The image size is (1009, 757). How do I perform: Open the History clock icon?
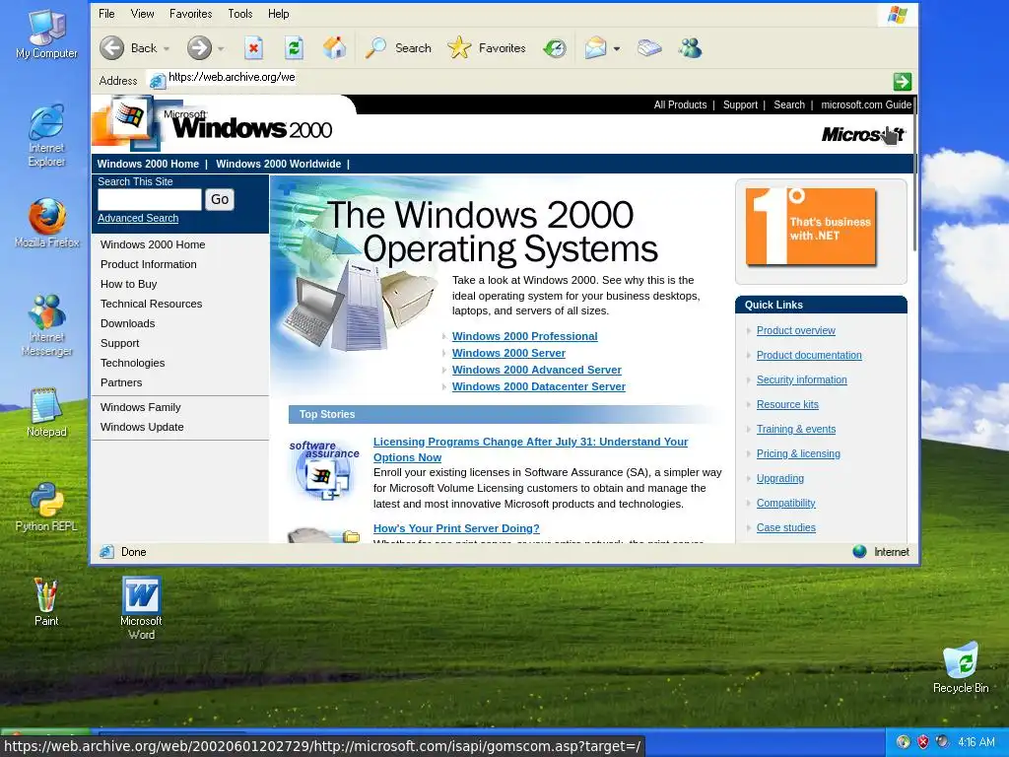tap(554, 48)
